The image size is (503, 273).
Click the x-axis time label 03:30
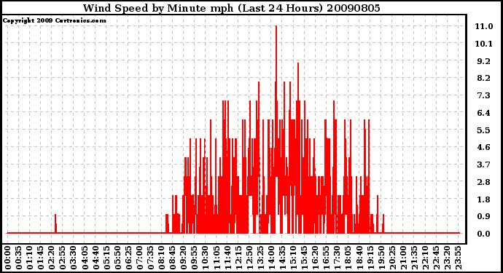74,258
